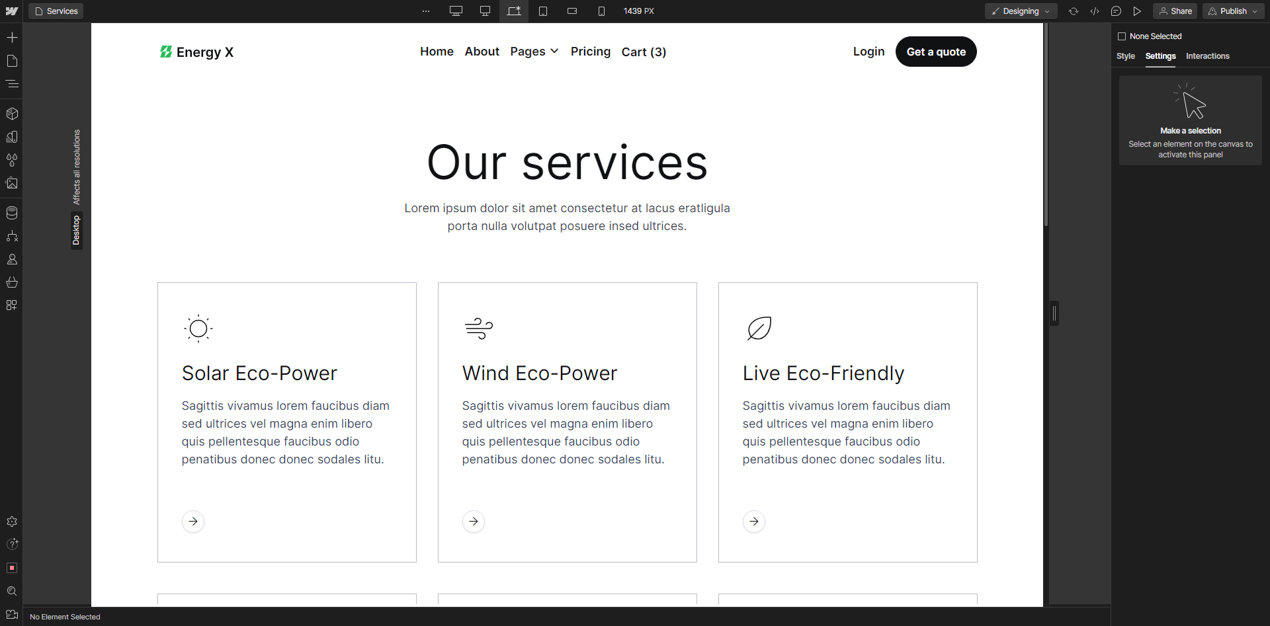
Task: Switch to the Style tab
Action: (1126, 56)
